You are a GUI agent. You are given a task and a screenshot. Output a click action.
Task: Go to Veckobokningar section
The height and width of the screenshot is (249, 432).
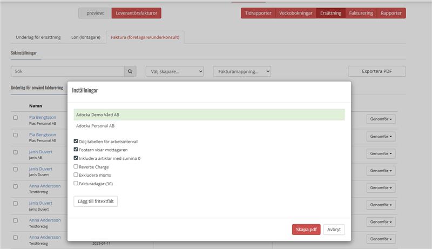coord(295,13)
